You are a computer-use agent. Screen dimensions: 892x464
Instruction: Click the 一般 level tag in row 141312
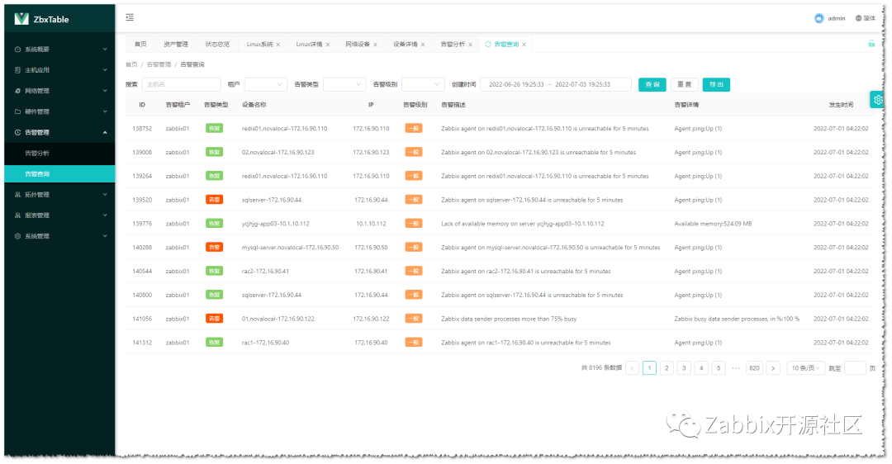[414, 343]
